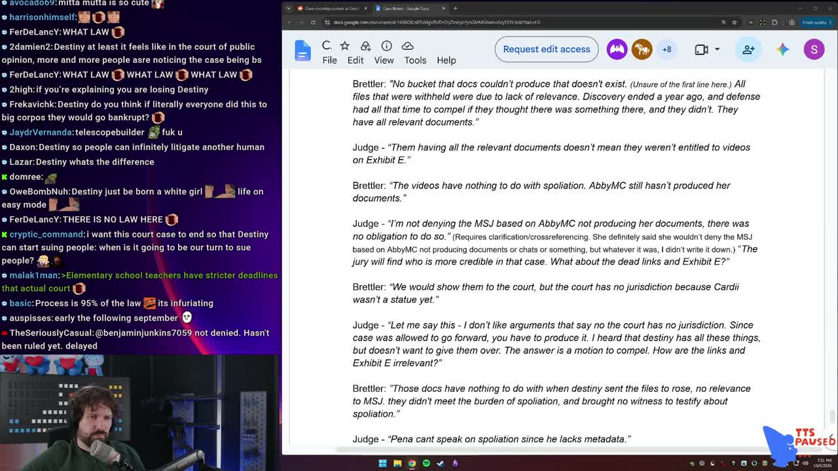Viewport: 838px width, 471px height.
Task: Open the Edit menu
Action: [x=355, y=60]
